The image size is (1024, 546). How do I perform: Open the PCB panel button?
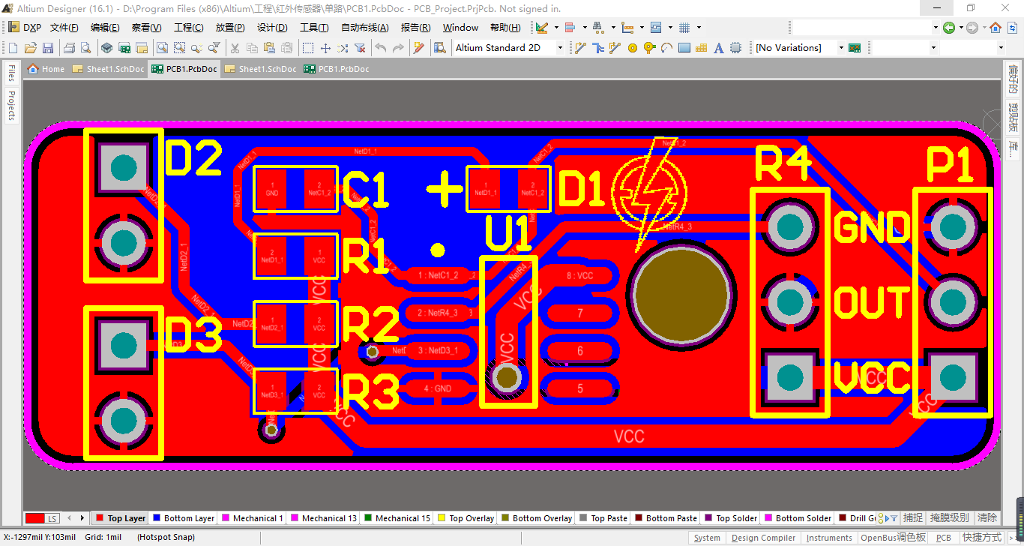point(943,538)
